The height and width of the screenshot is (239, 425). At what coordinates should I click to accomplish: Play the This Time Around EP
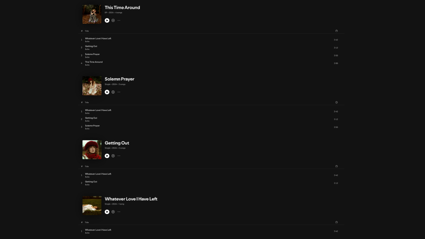[107, 21]
